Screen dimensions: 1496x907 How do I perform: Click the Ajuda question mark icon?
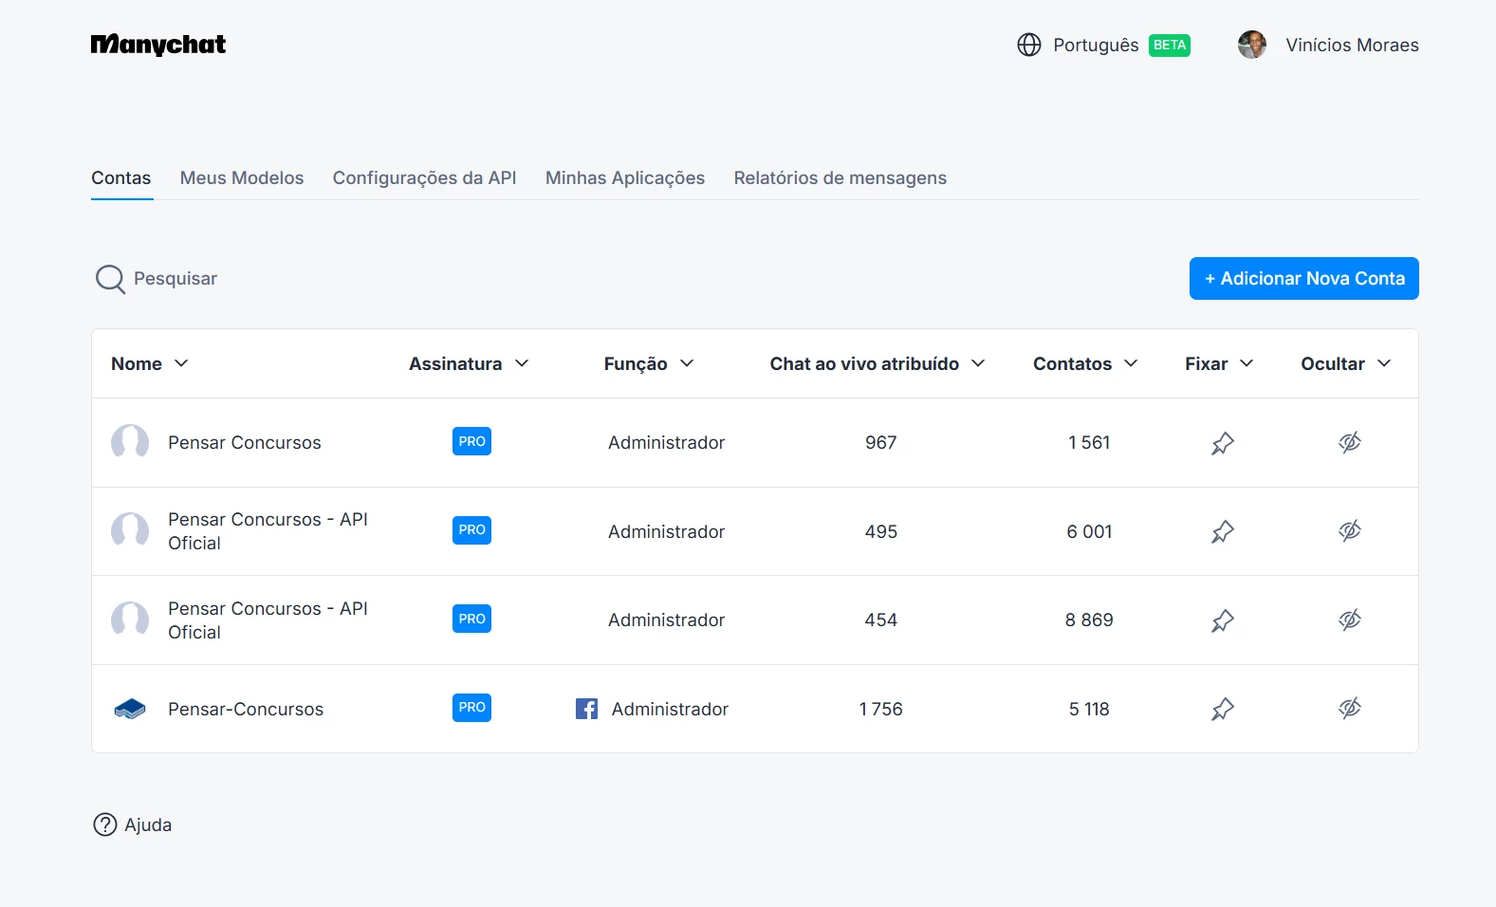click(105, 824)
